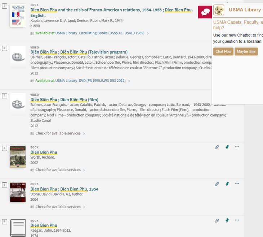Open Dien Bien Phu title by Worth
The width and height of the screenshot is (263, 237).
point(44,152)
